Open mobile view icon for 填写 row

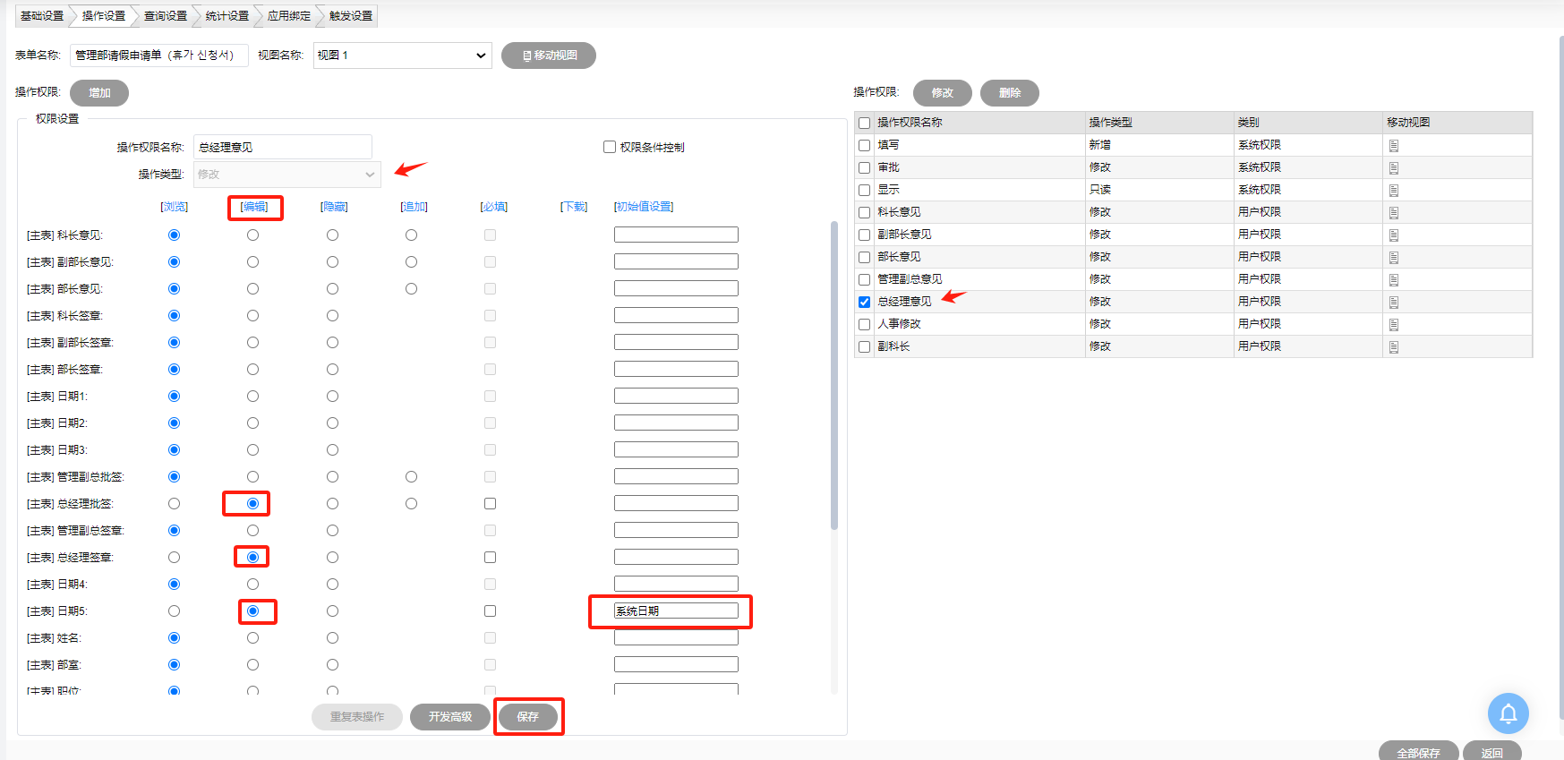(1394, 145)
